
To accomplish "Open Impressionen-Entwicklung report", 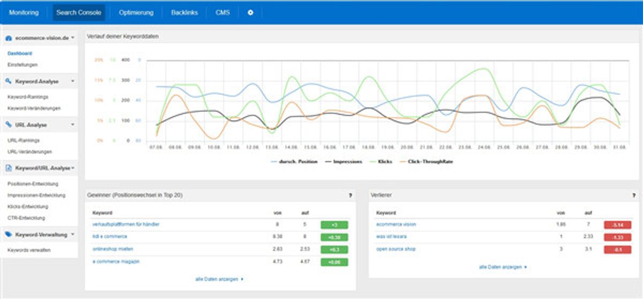I will pos(36,195).
